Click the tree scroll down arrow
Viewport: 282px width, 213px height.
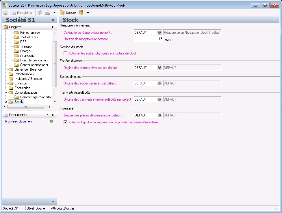coord(55,102)
